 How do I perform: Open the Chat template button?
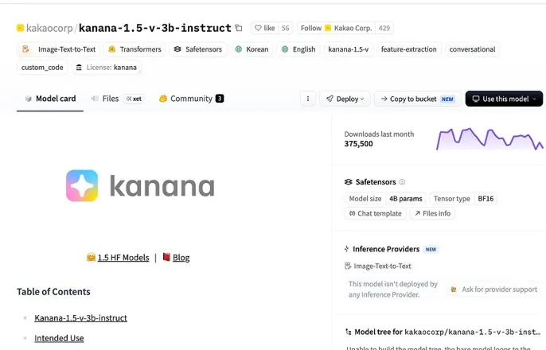(376, 213)
